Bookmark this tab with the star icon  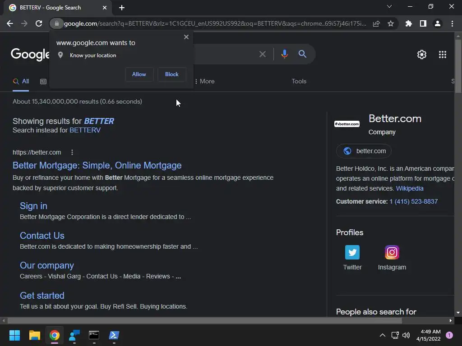pyautogui.click(x=391, y=23)
